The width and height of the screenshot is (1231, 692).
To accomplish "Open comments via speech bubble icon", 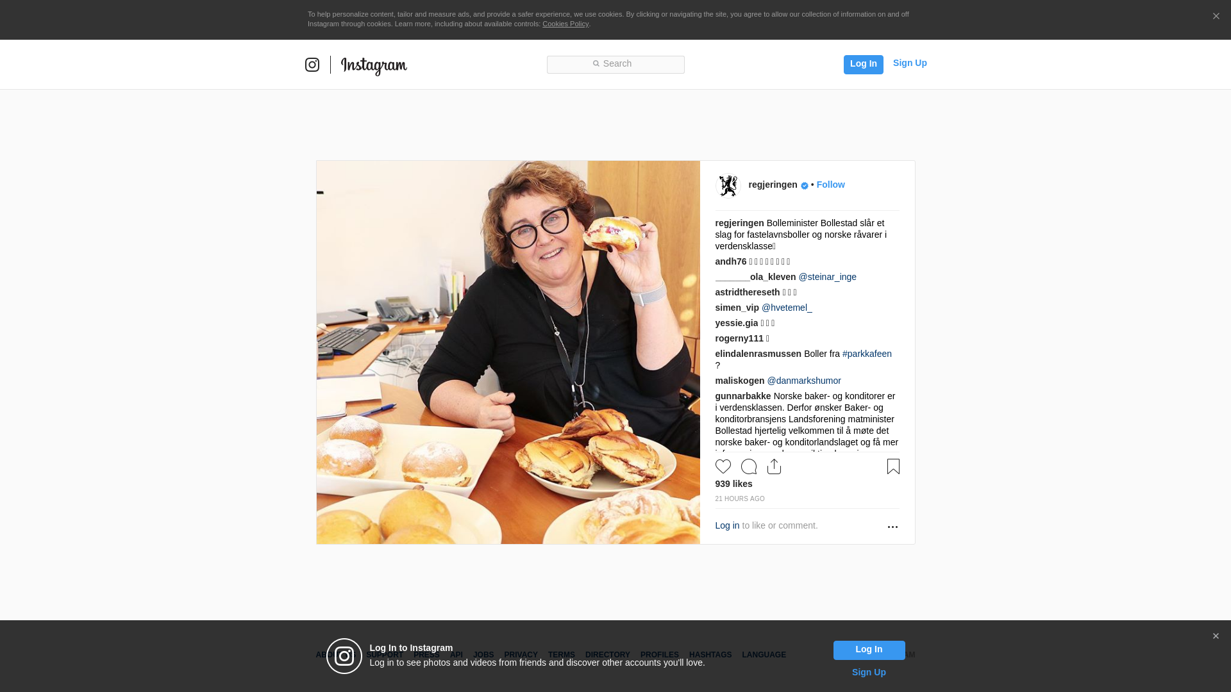I will point(749,466).
